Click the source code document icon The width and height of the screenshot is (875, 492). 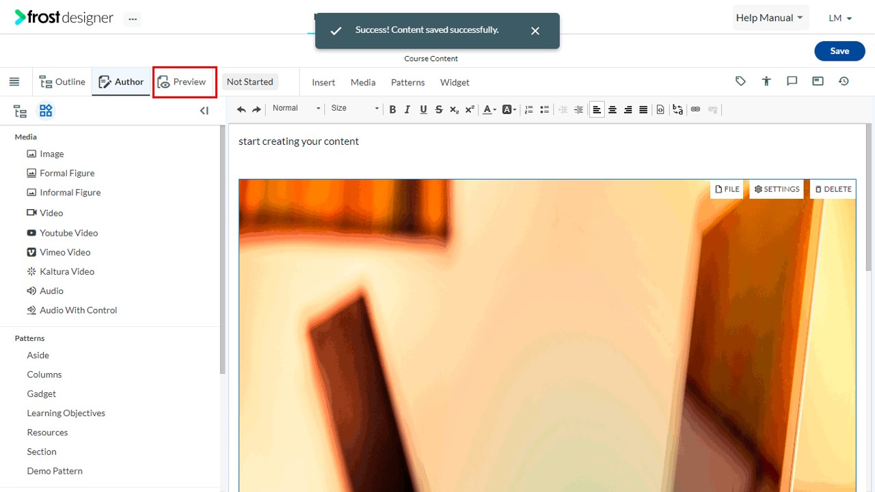point(660,109)
